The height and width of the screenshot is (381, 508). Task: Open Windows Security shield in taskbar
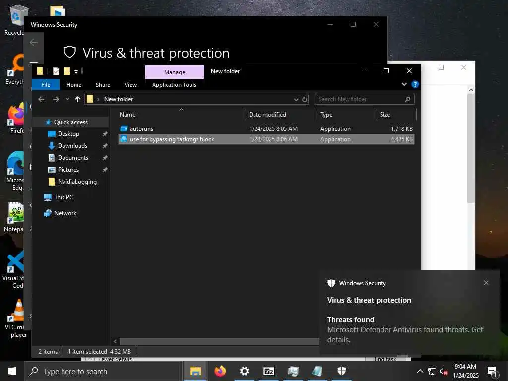click(x=341, y=371)
